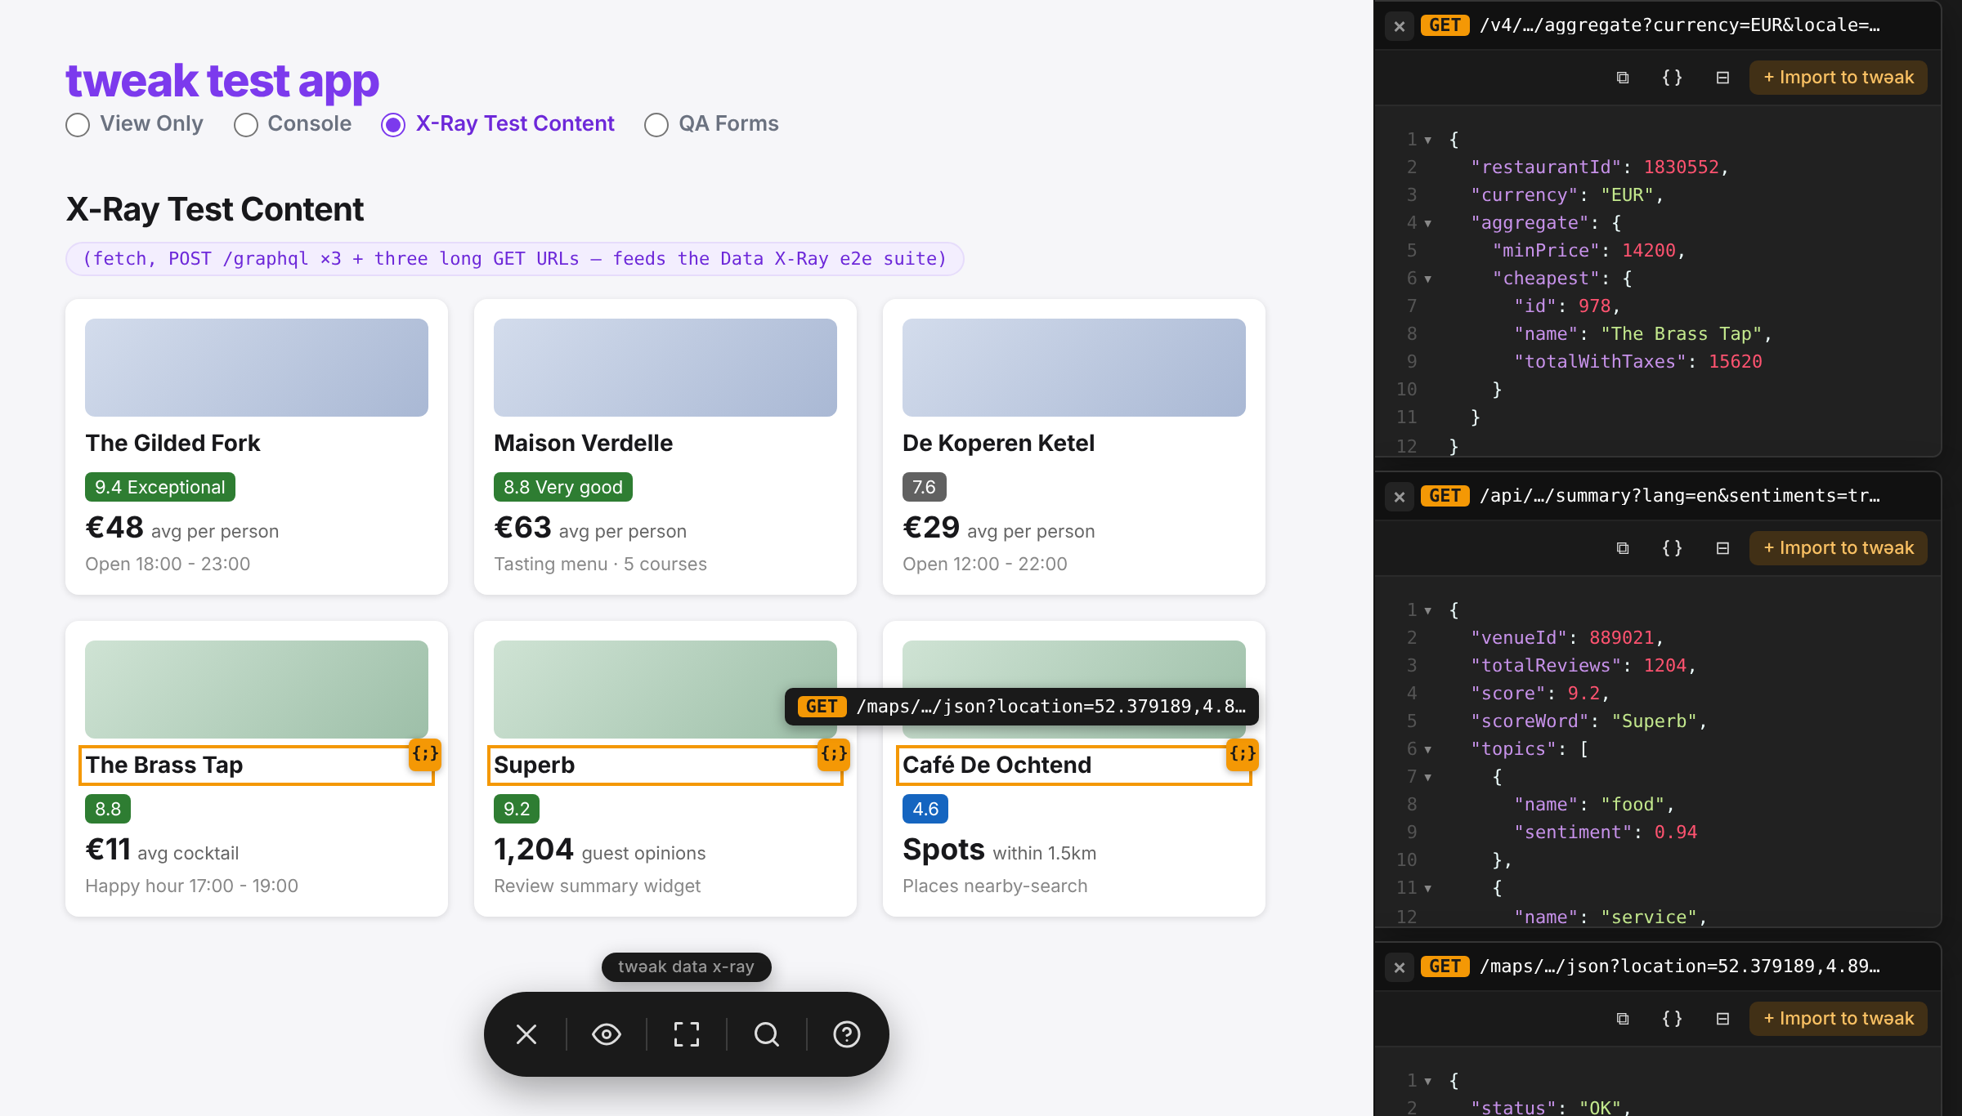Close the tweak data x-ray toolbar
The image size is (1962, 1116).
pyautogui.click(x=526, y=1034)
